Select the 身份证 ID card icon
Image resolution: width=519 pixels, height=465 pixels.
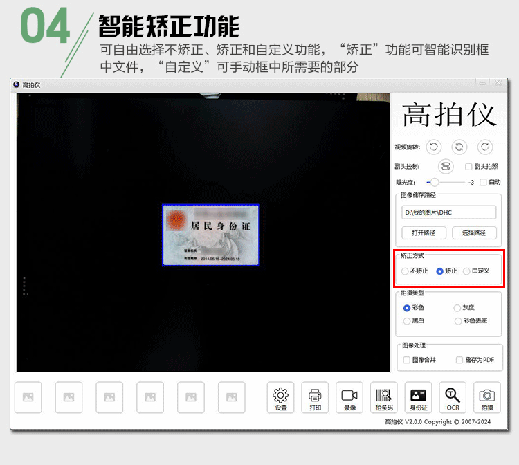click(418, 397)
